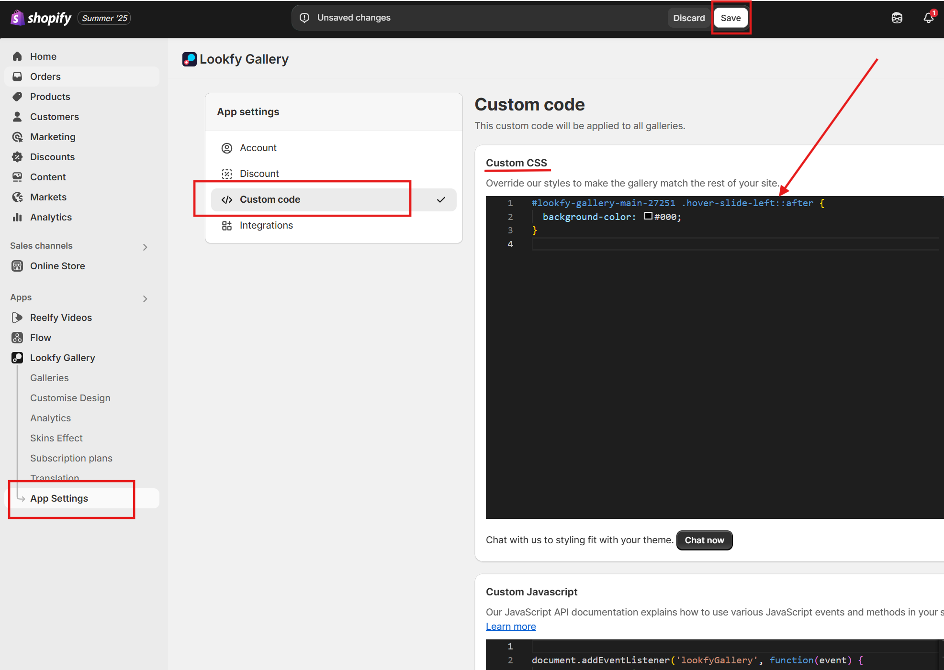Open Customise Design submenu item
The height and width of the screenshot is (670, 944).
[70, 398]
